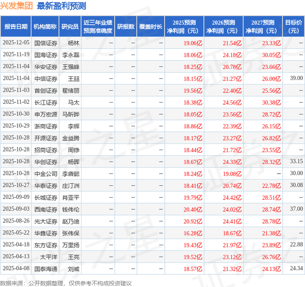Click the 2027预测净利润 header
Screen dimensions: 305x287
(x=263, y=27)
